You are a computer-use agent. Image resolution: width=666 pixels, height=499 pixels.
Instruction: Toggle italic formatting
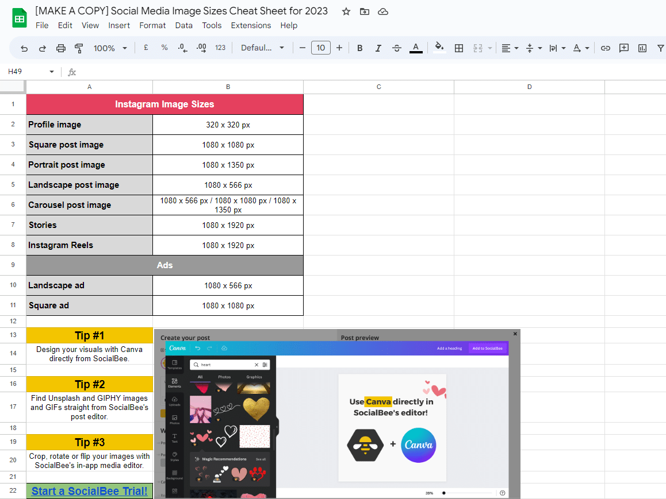coord(378,48)
